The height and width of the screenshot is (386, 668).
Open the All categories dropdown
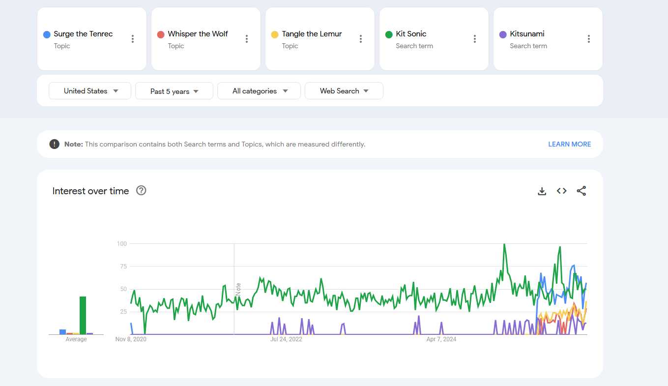click(259, 91)
